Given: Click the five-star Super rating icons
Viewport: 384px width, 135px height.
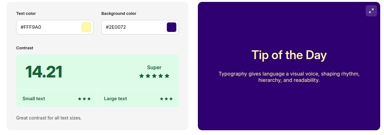Looking at the screenshot, I should [x=154, y=76].
